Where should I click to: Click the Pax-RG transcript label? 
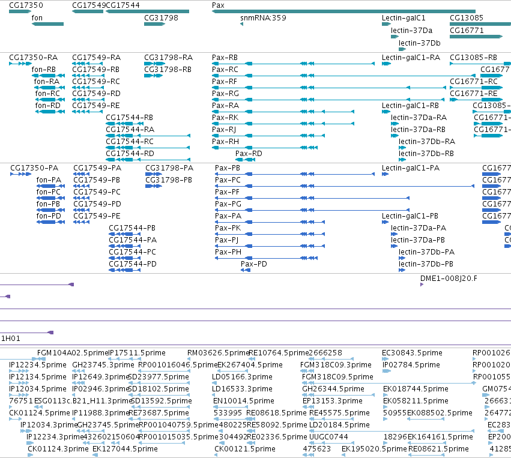(x=225, y=93)
